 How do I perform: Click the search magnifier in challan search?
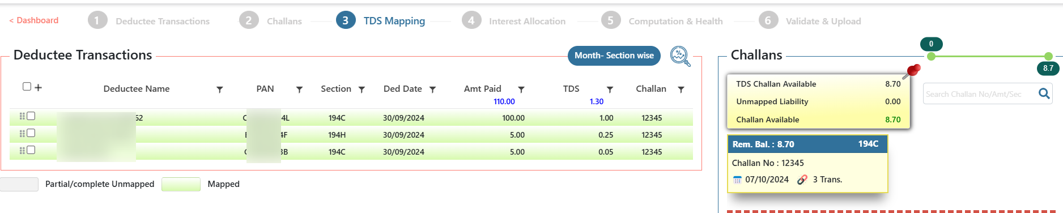(1044, 93)
